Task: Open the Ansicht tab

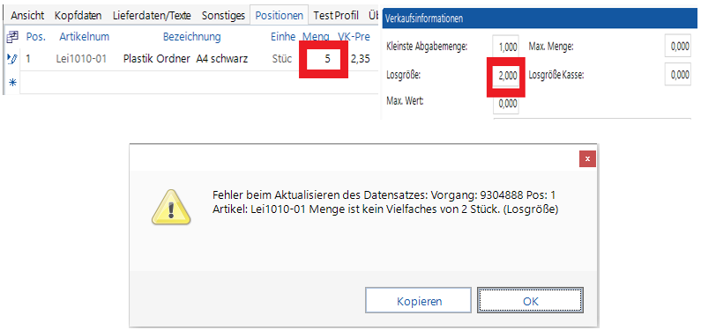Action: point(27,16)
